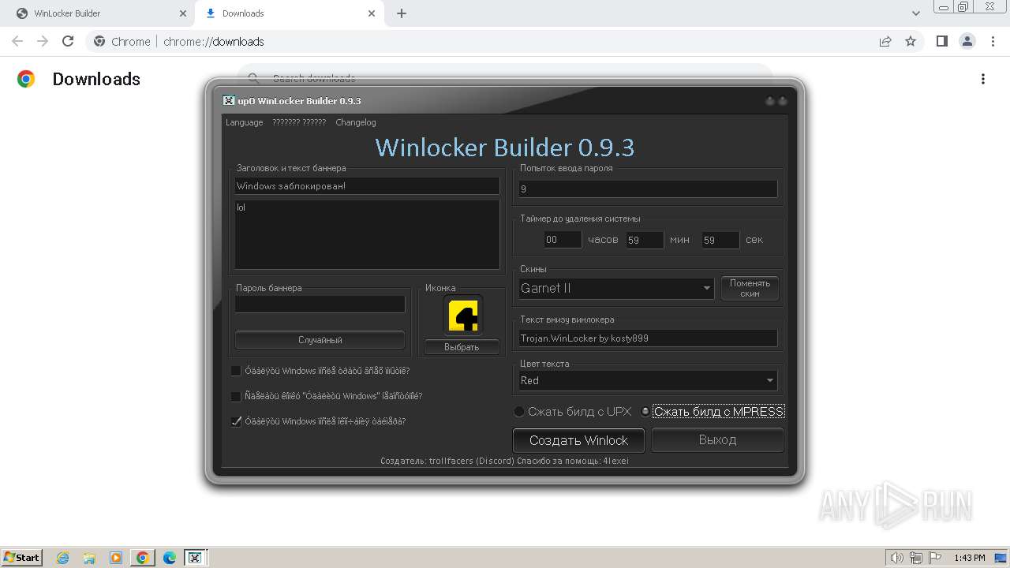1010x568 pixels.
Task: Click the hours timer field
Action: (x=563, y=240)
